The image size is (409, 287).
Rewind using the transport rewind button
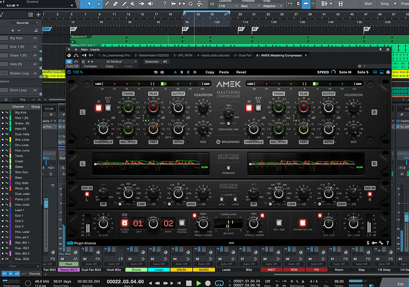(157, 283)
